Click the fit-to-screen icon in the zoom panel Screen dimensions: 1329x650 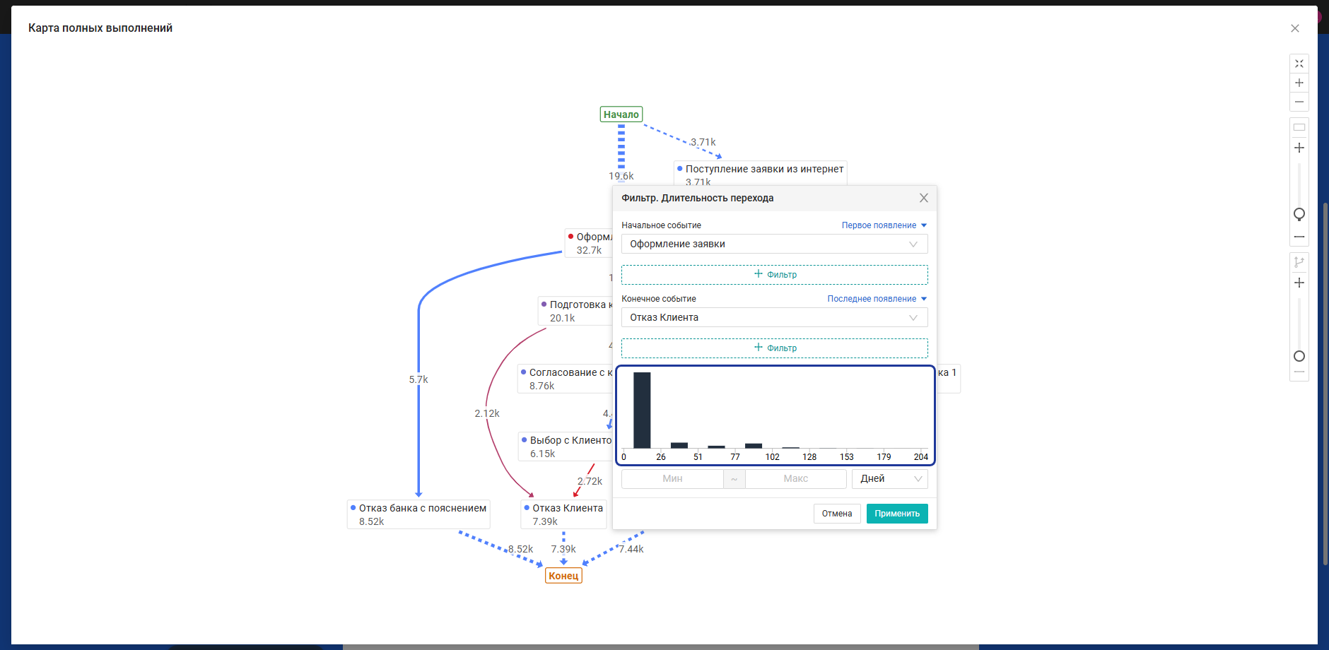click(x=1299, y=64)
